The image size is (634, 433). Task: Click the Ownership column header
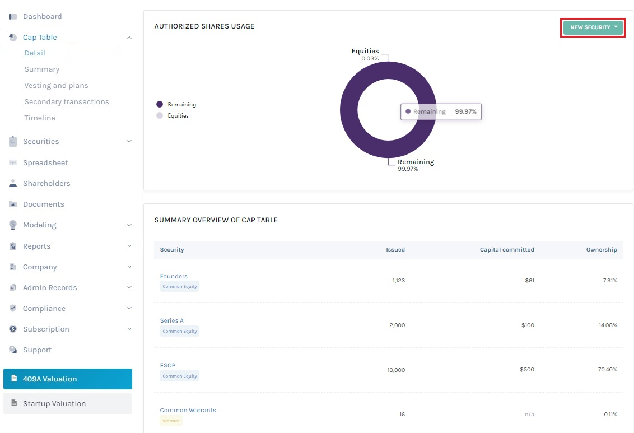[602, 249]
